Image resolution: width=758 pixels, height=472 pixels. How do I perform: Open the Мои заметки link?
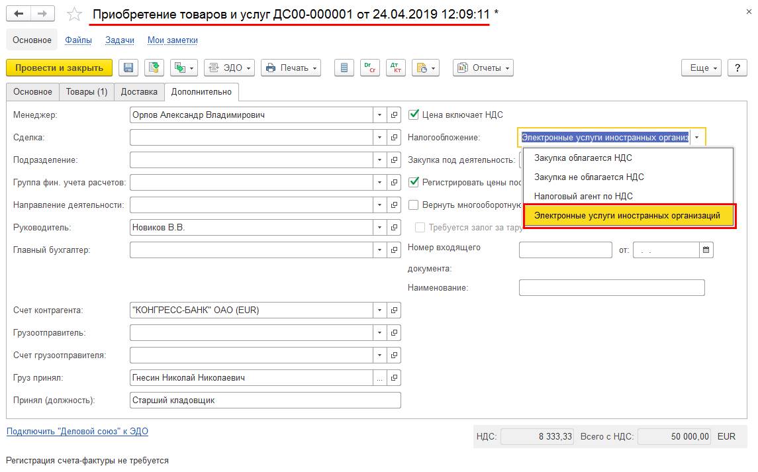[173, 40]
